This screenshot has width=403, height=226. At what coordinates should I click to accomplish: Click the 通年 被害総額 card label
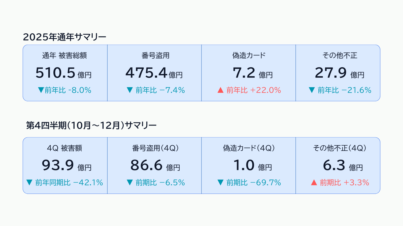coord(64,55)
